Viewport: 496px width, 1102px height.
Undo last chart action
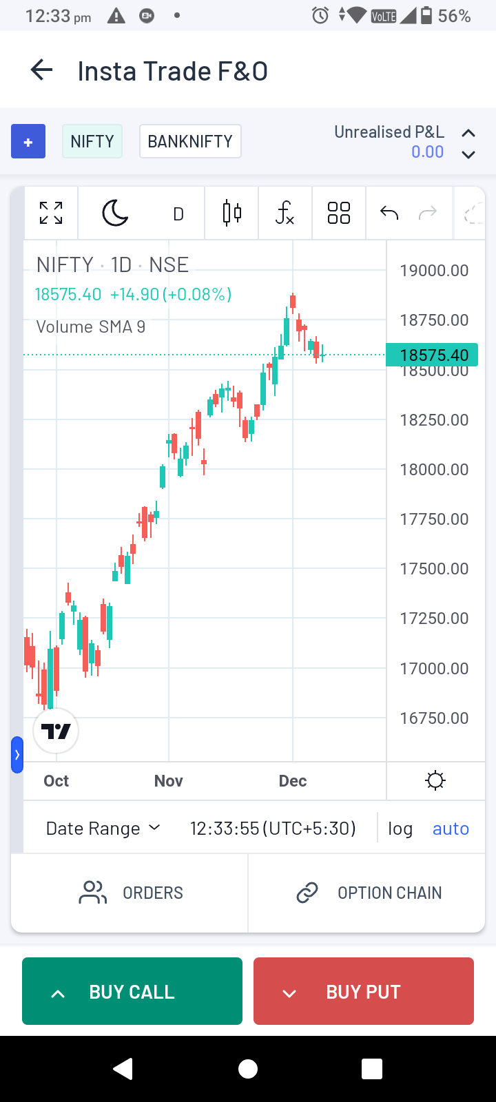coord(389,213)
